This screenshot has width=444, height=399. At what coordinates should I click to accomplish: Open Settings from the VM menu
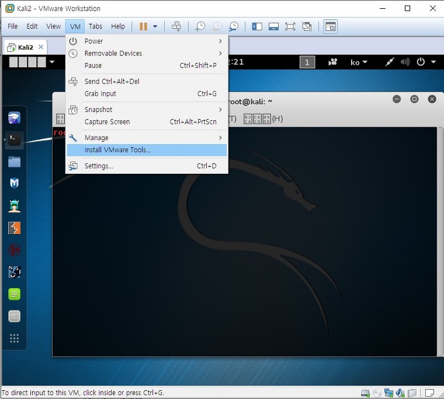coord(147,166)
